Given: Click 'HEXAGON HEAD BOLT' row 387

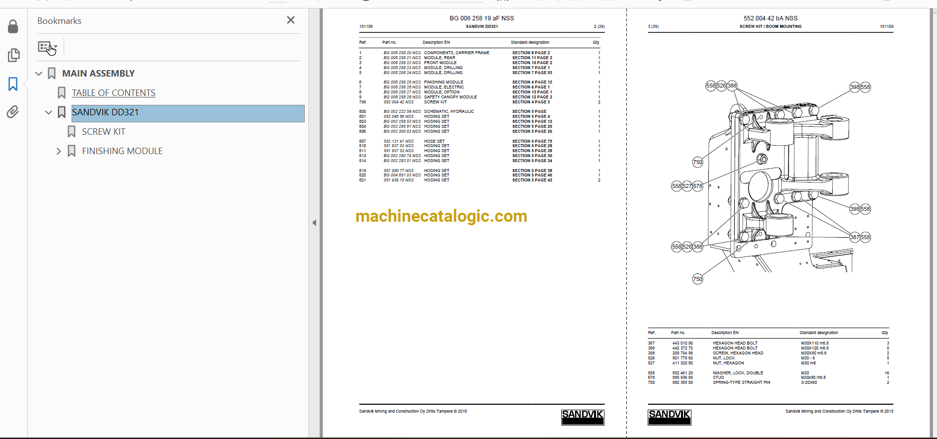Looking at the screenshot, I should click(735, 343).
